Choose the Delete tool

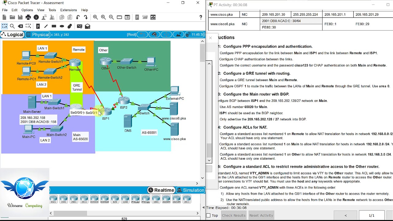[x=20, y=26]
